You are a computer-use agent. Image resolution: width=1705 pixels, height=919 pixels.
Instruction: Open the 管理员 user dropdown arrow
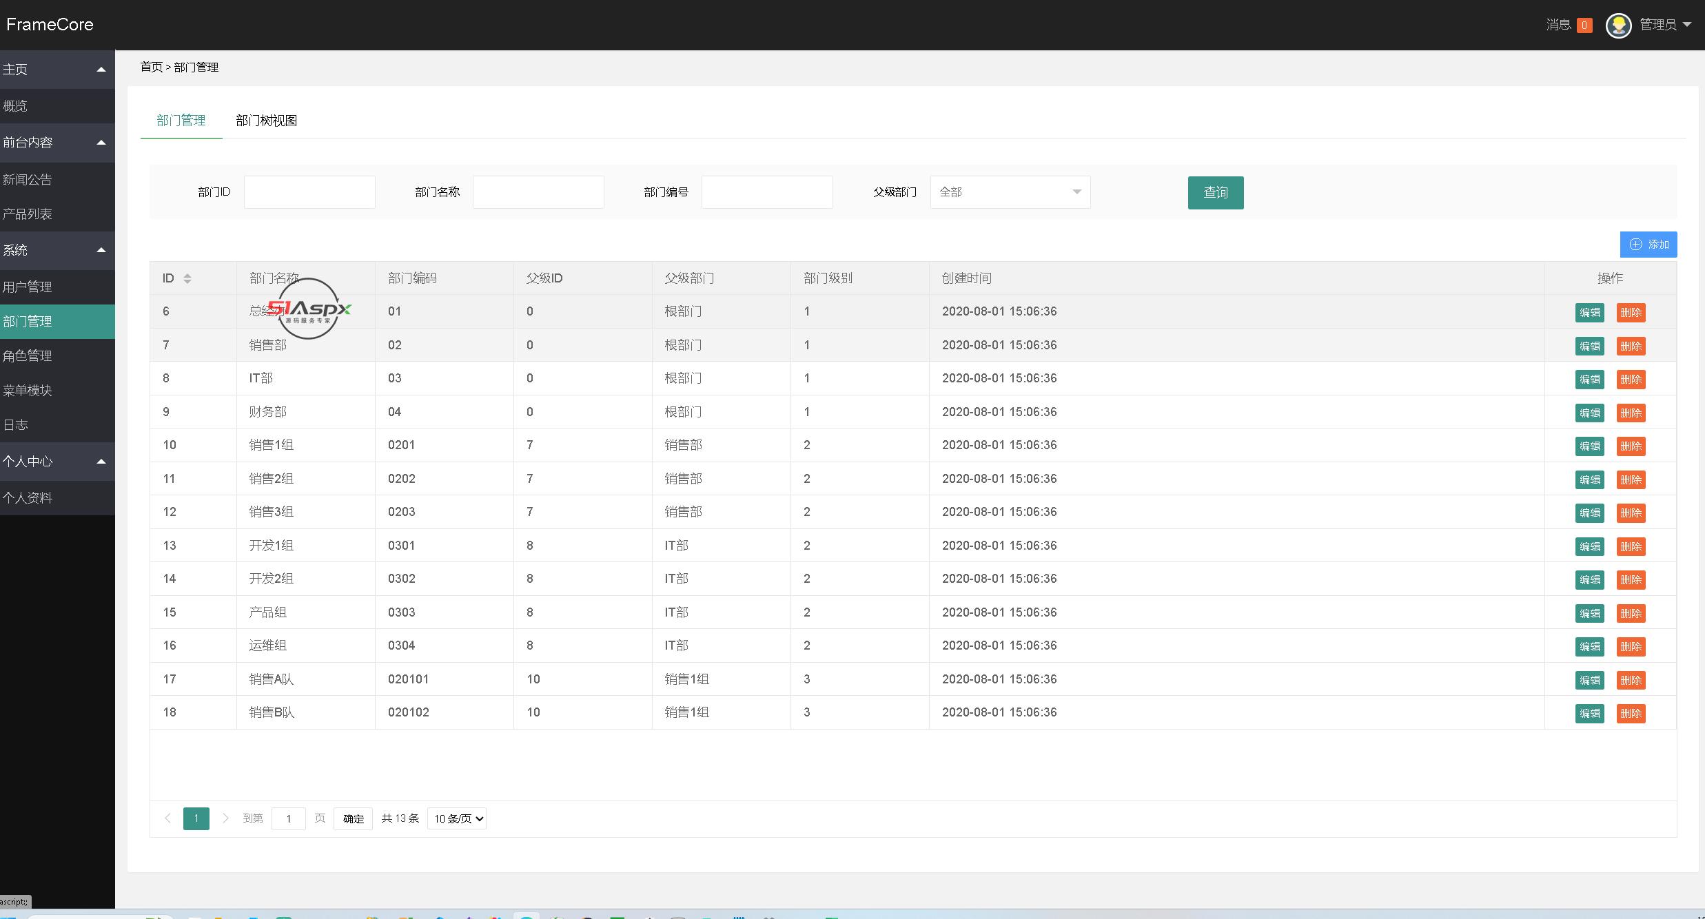[1687, 25]
